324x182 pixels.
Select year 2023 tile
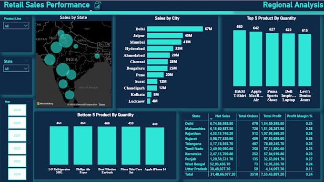pyautogui.click(x=17, y=161)
